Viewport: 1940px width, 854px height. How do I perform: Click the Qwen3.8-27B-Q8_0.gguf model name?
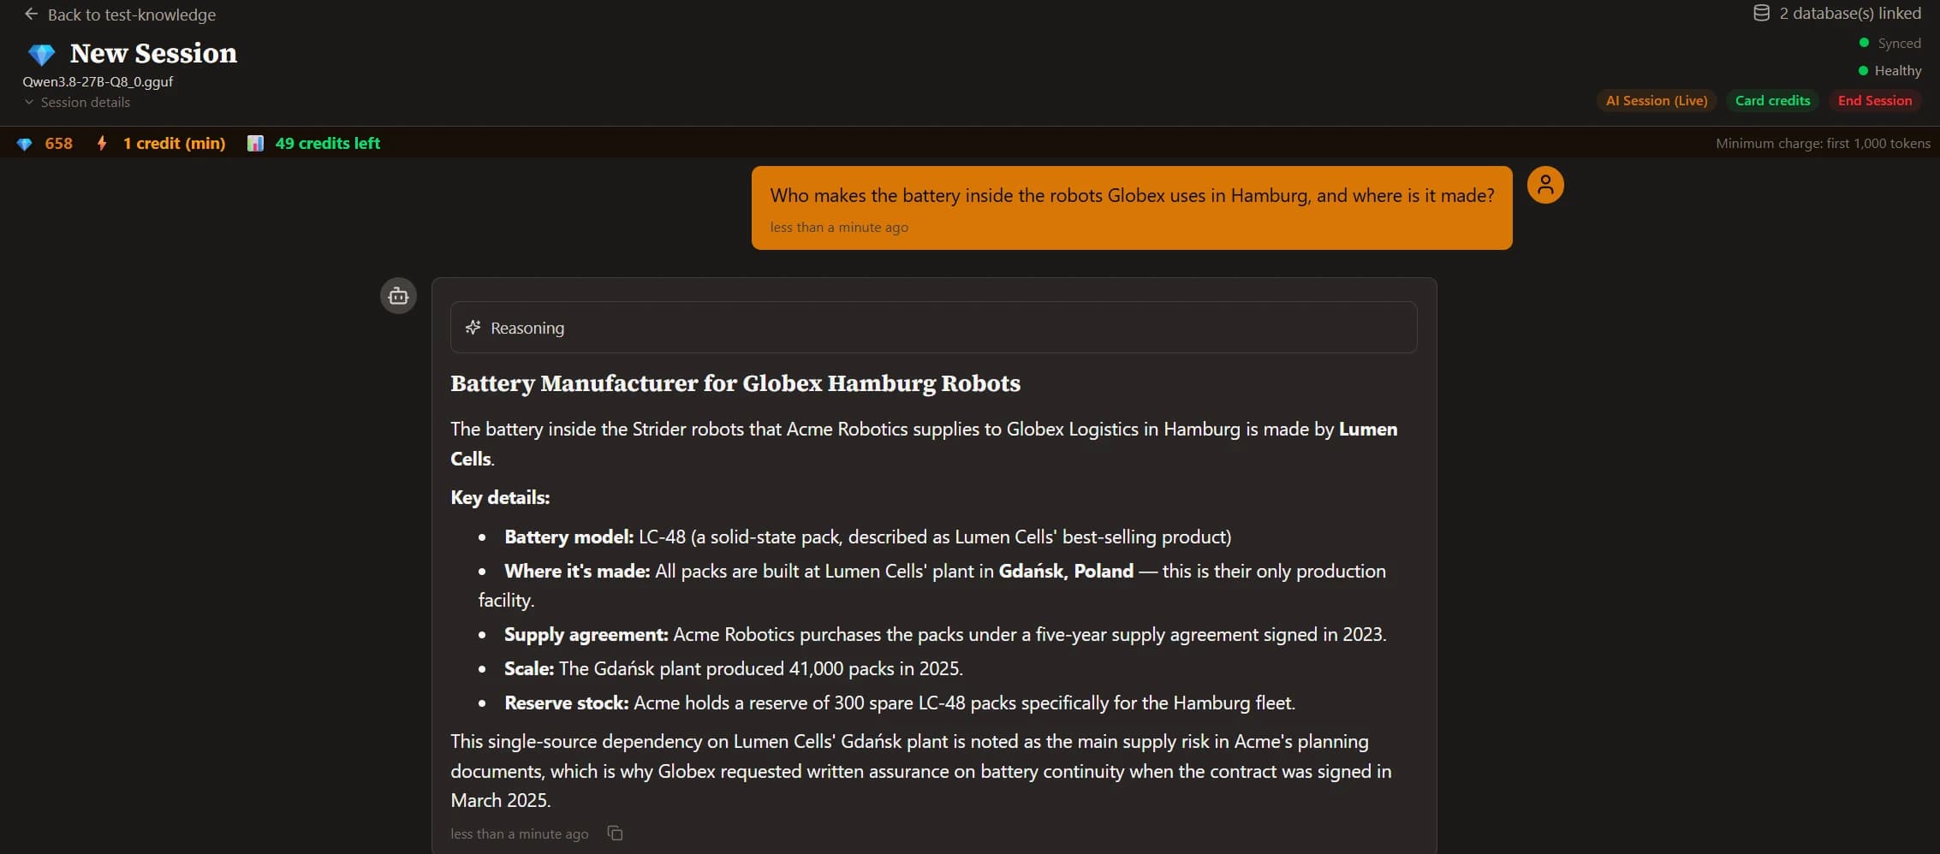[x=98, y=81]
